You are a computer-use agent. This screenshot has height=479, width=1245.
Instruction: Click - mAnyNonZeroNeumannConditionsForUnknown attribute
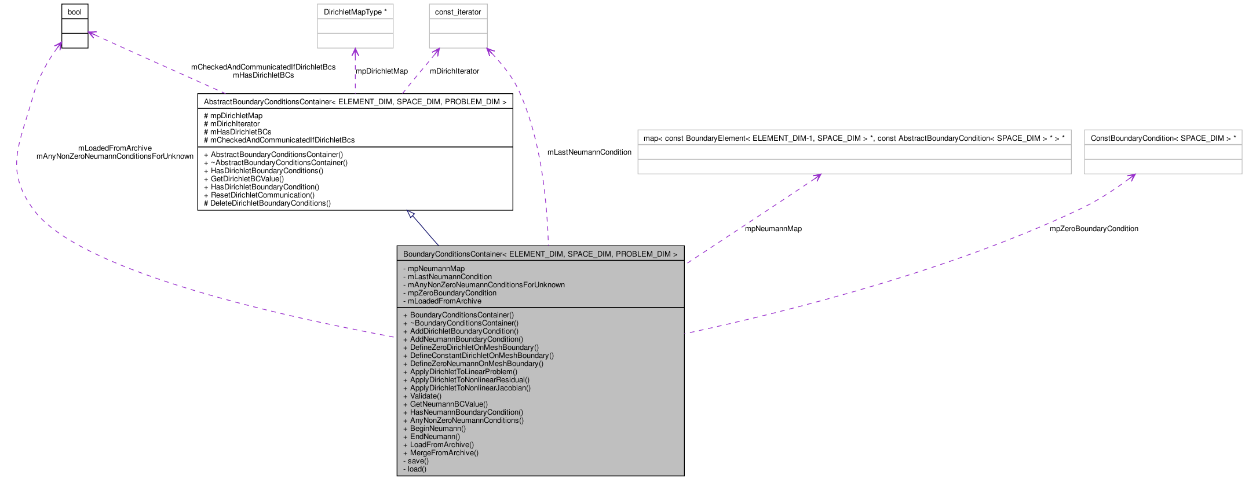[x=484, y=285]
